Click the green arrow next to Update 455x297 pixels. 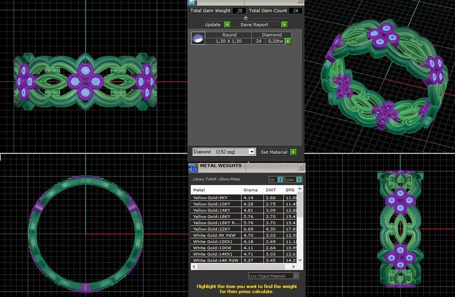coord(227,25)
